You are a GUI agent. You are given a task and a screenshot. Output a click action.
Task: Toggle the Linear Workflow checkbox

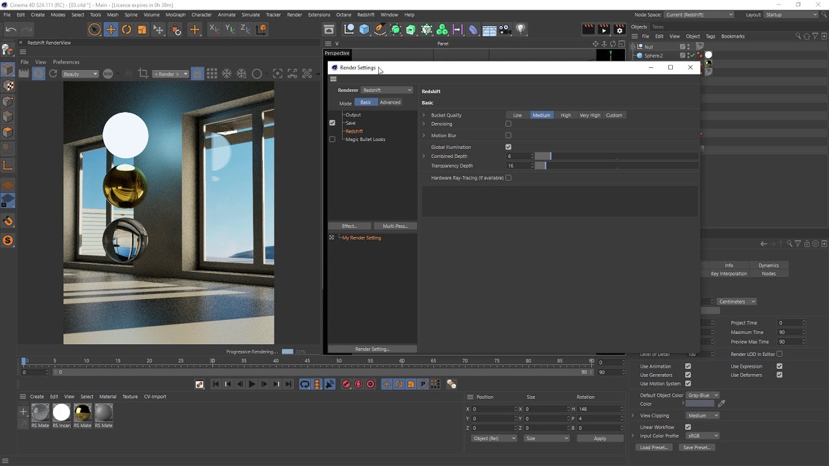click(x=688, y=427)
